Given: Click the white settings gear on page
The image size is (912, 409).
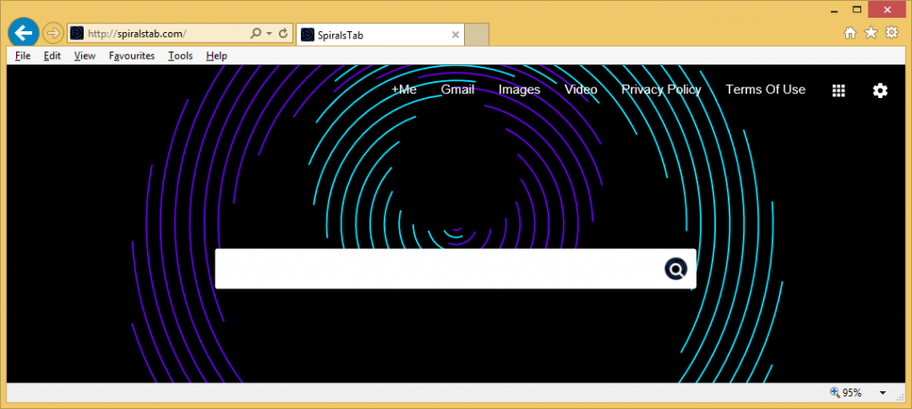Looking at the screenshot, I should click(880, 90).
